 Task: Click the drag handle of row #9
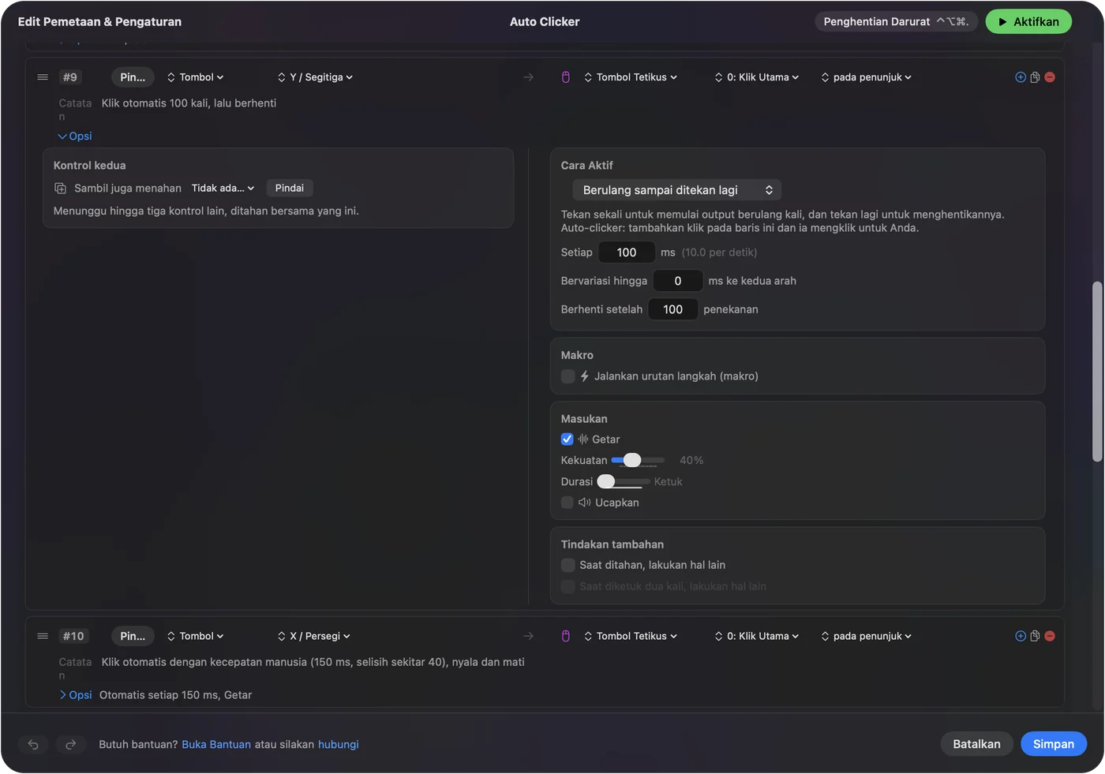(43, 77)
